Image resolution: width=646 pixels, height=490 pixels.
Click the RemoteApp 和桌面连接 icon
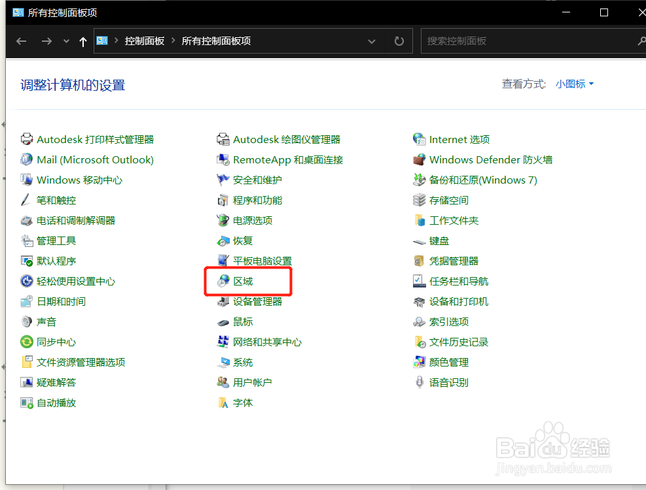[223, 159]
